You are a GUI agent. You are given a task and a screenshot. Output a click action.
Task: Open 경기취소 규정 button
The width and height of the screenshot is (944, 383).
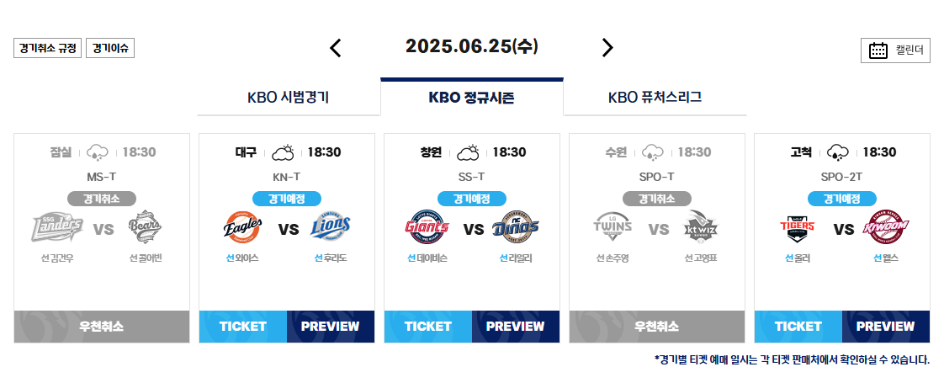48,49
